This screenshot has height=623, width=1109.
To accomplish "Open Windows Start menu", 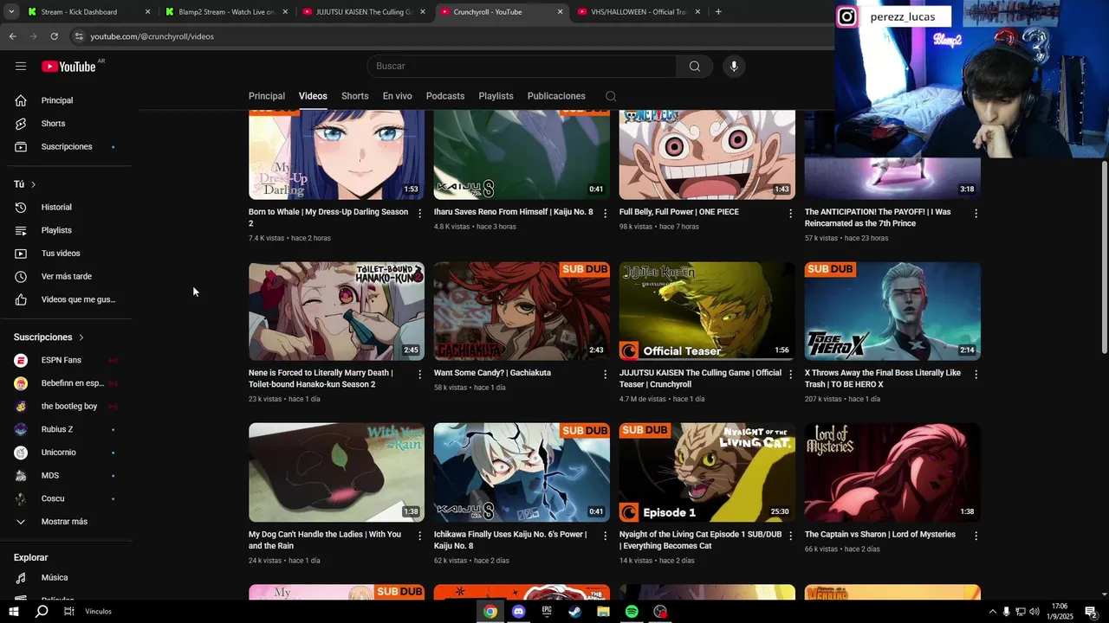I will pos(14,612).
